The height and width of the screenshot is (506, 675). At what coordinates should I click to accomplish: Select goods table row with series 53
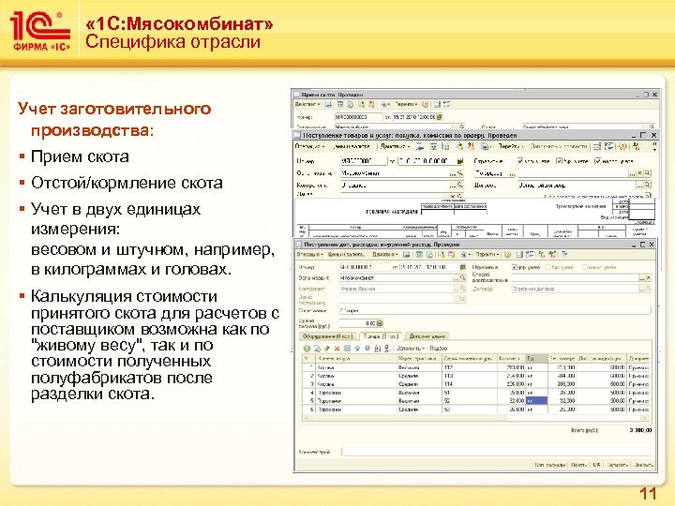pos(475,409)
